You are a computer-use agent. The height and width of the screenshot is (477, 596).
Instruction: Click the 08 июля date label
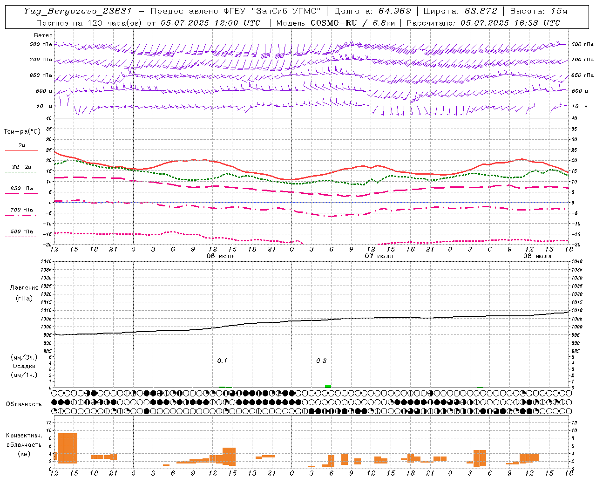click(537, 256)
